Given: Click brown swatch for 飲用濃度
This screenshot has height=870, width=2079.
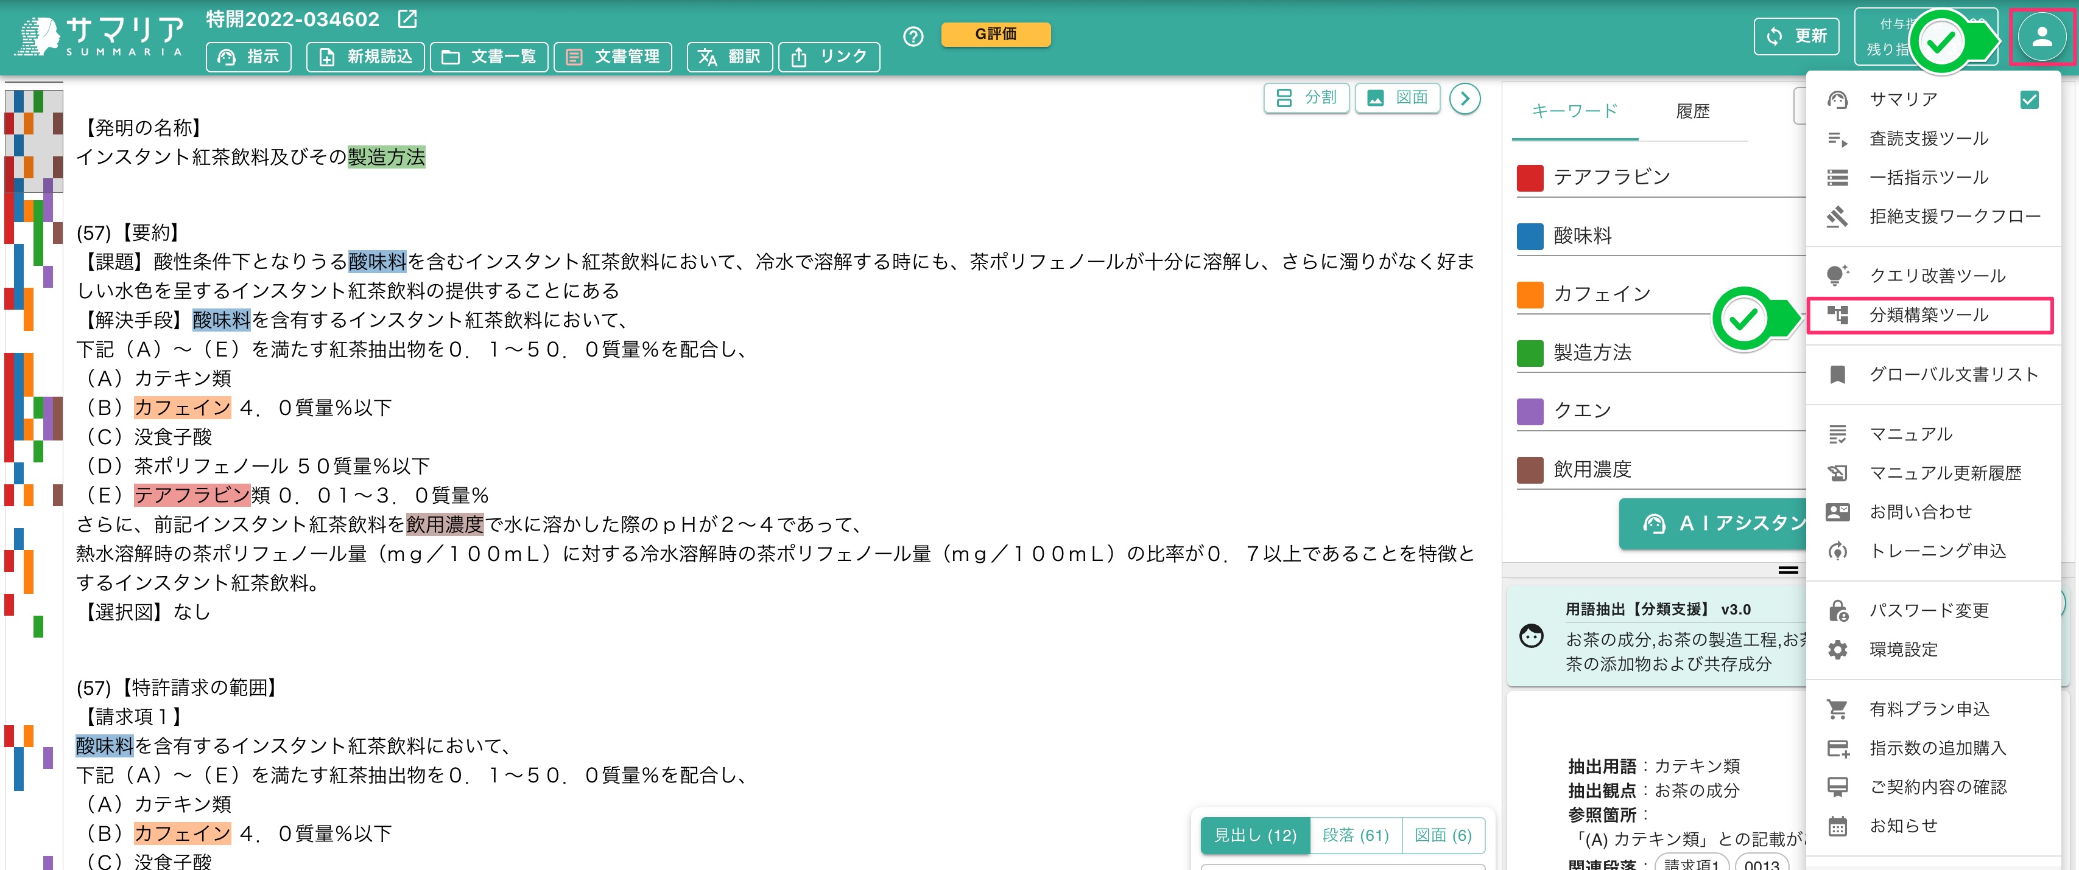Looking at the screenshot, I should click(x=1530, y=469).
